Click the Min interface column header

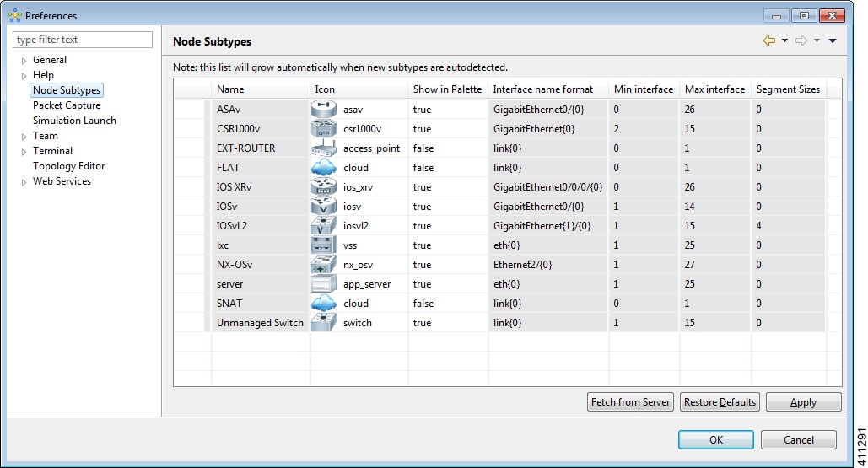point(644,89)
